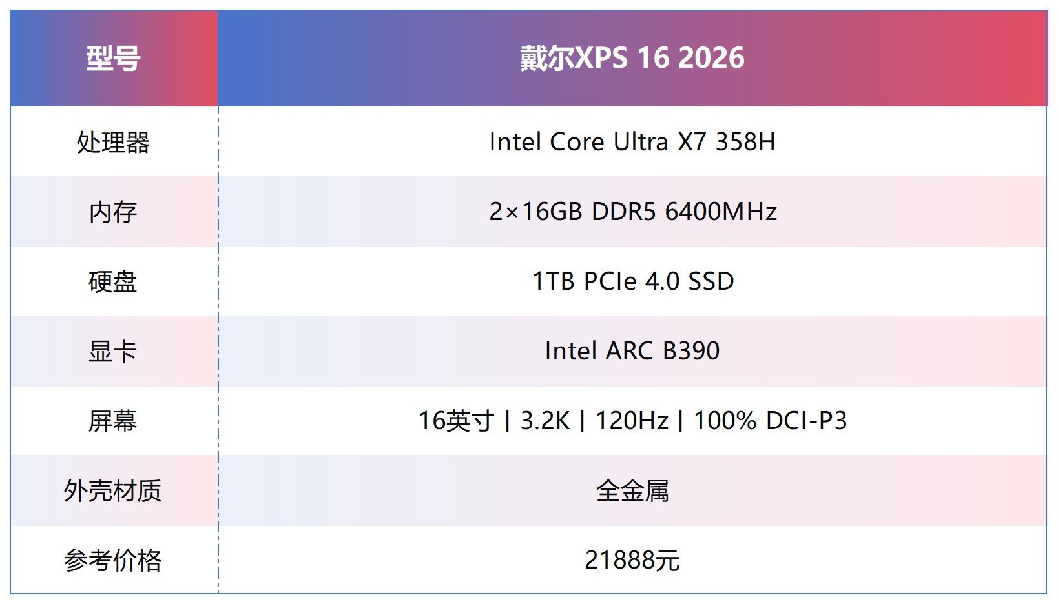
Task: Select the 参考价格 row label
Action: [x=113, y=560]
